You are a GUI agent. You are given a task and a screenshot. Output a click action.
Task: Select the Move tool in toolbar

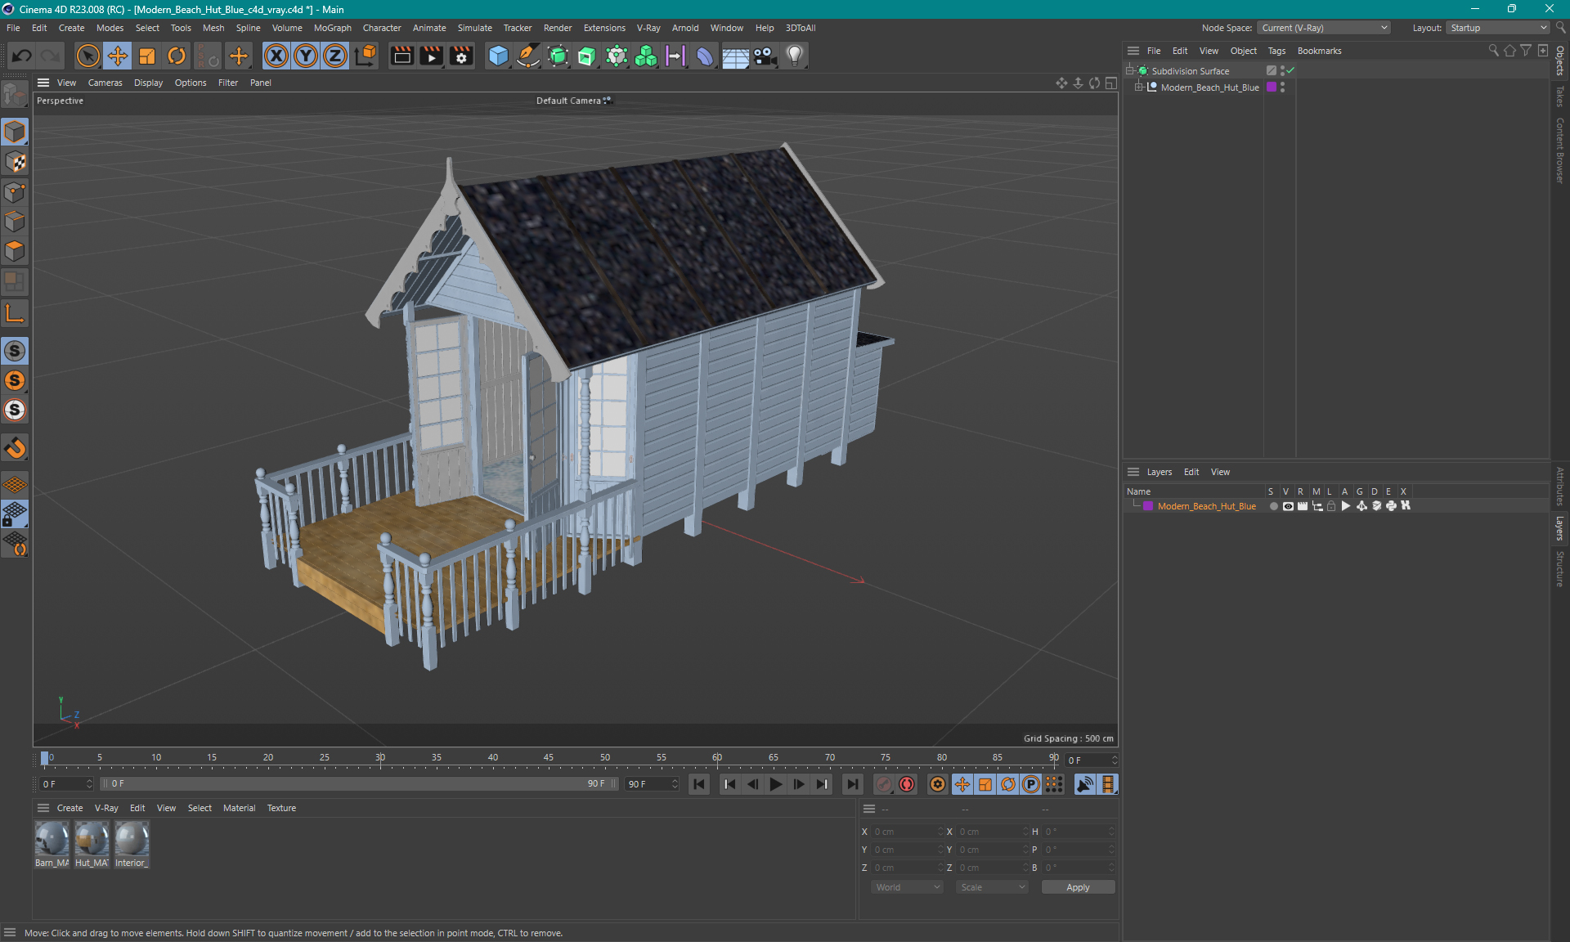tap(115, 55)
